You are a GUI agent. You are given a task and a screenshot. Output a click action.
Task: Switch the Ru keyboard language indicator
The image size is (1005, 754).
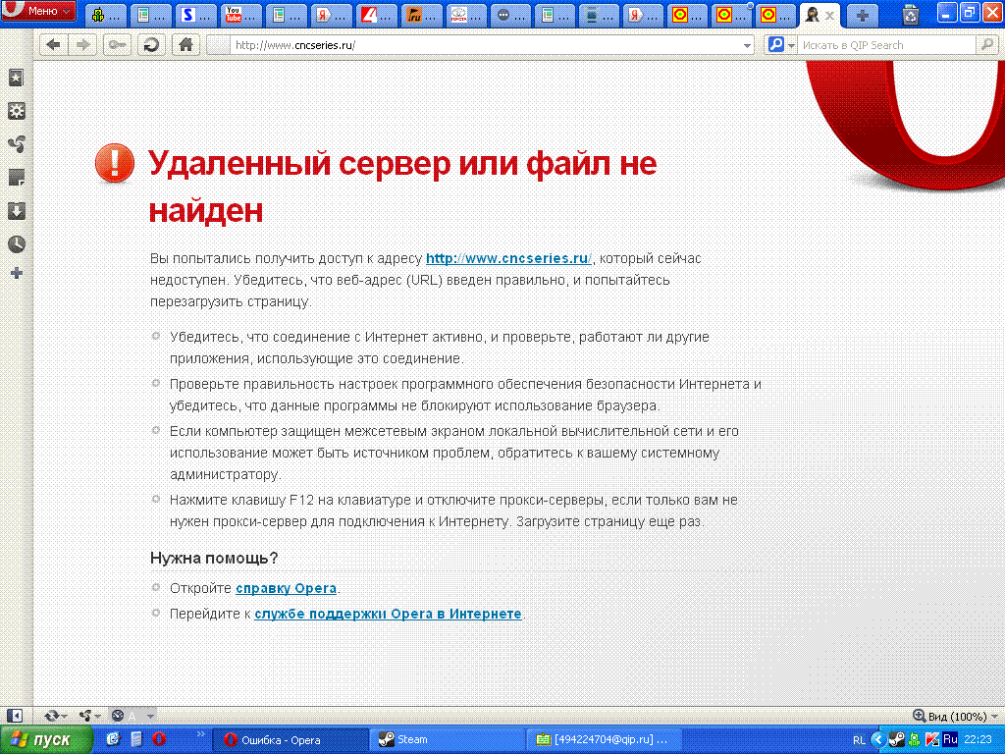click(x=950, y=740)
